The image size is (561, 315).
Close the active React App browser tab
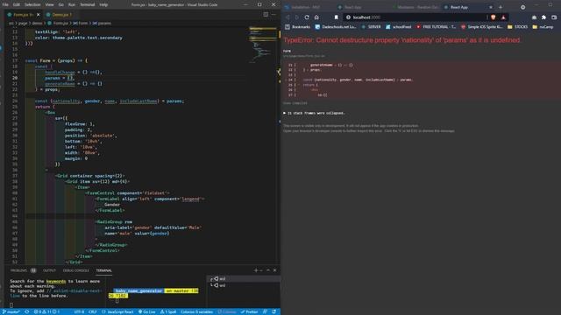click(491, 7)
